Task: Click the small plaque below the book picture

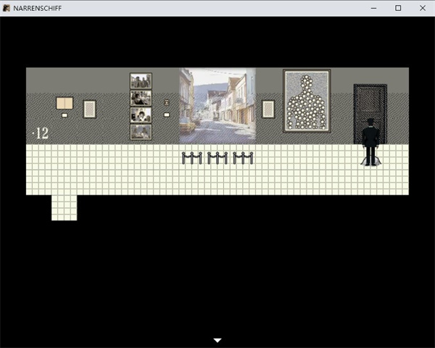Action: (x=65, y=115)
